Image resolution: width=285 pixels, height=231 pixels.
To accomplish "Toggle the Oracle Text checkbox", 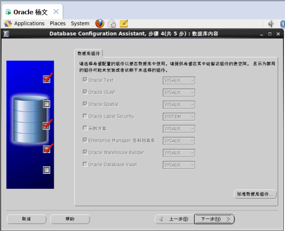I will click(x=85, y=80).
